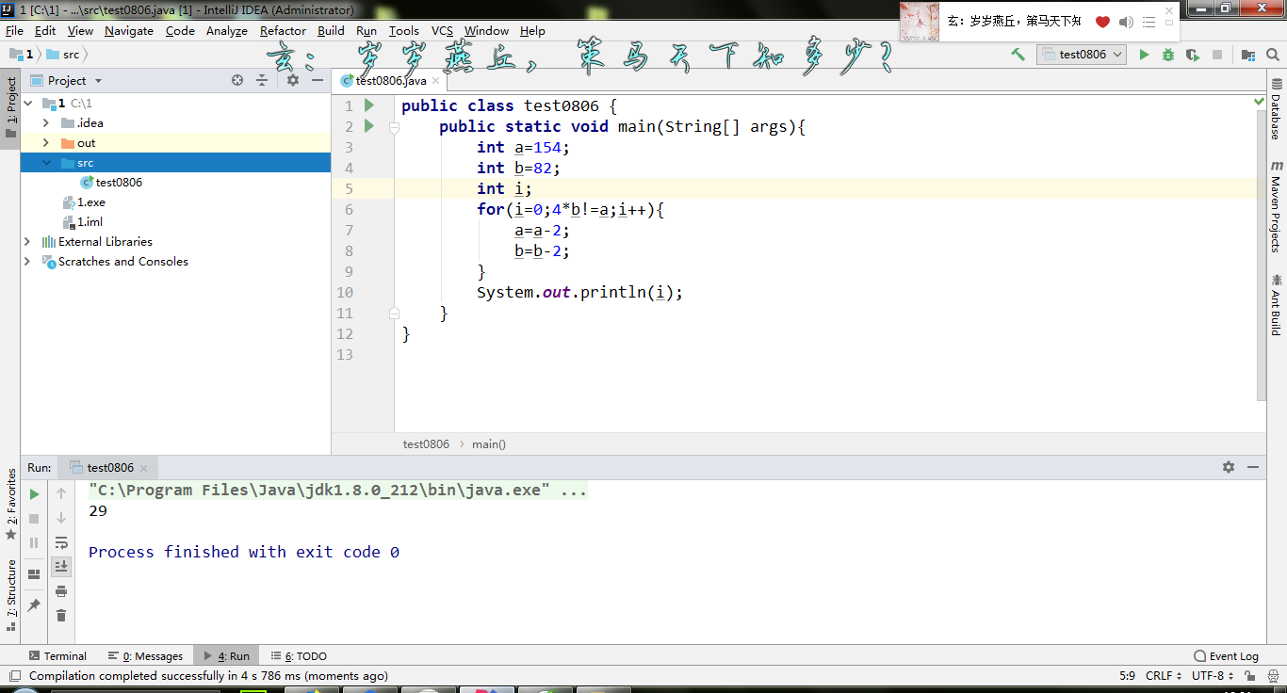Like the song with the red heart
This screenshot has height=693, width=1287.
coord(1102,22)
